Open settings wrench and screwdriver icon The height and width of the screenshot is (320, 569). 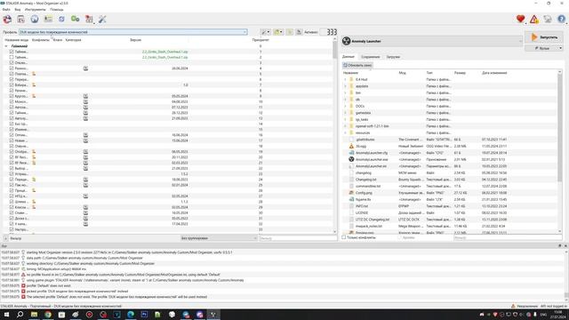point(102,20)
